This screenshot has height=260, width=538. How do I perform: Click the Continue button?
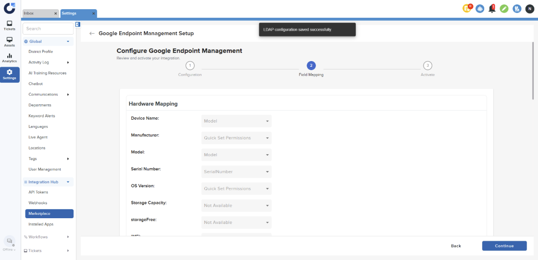coord(504,246)
